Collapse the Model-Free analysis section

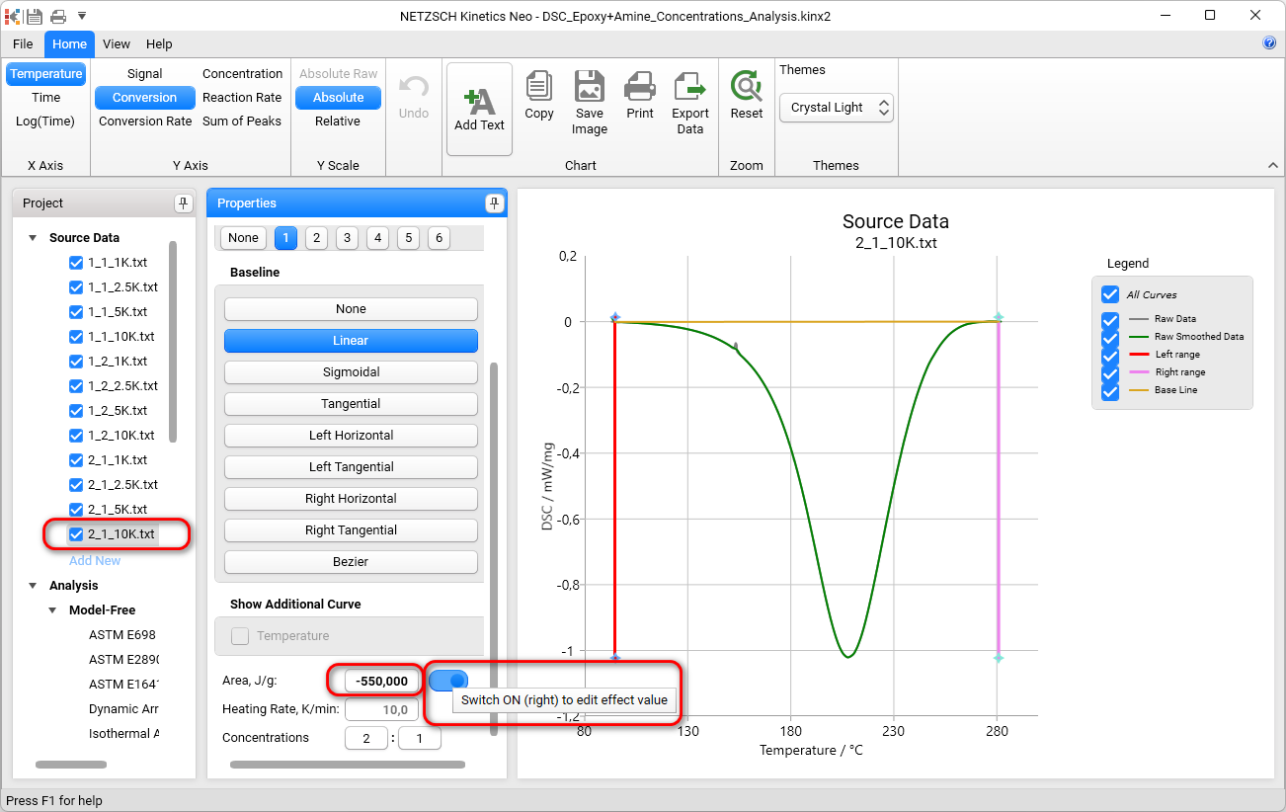tap(52, 609)
